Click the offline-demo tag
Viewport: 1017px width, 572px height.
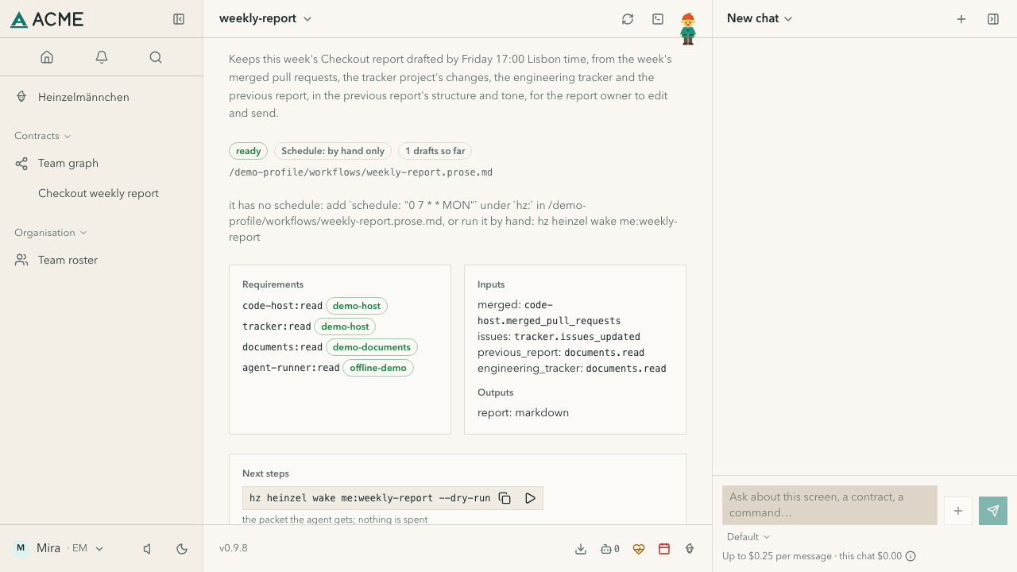(x=378, y=368)
